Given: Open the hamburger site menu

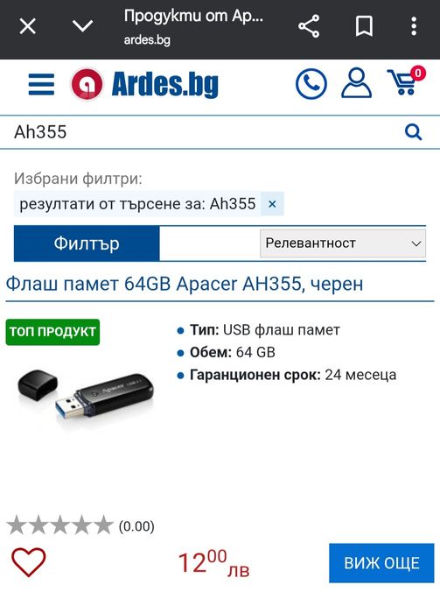Looking at the screenshot, I should click(41, 84).
